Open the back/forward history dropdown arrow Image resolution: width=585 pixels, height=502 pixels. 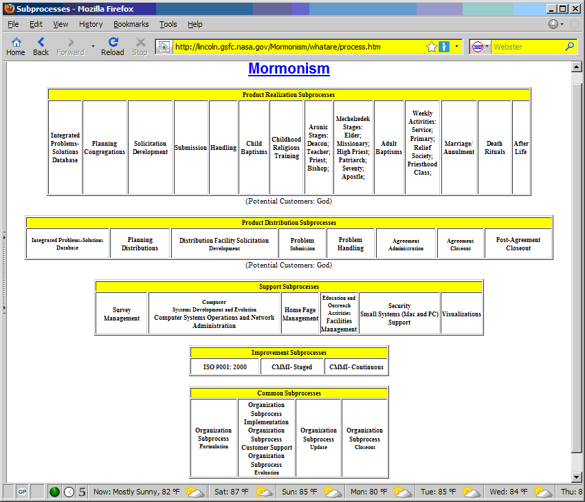click(93, 47)
